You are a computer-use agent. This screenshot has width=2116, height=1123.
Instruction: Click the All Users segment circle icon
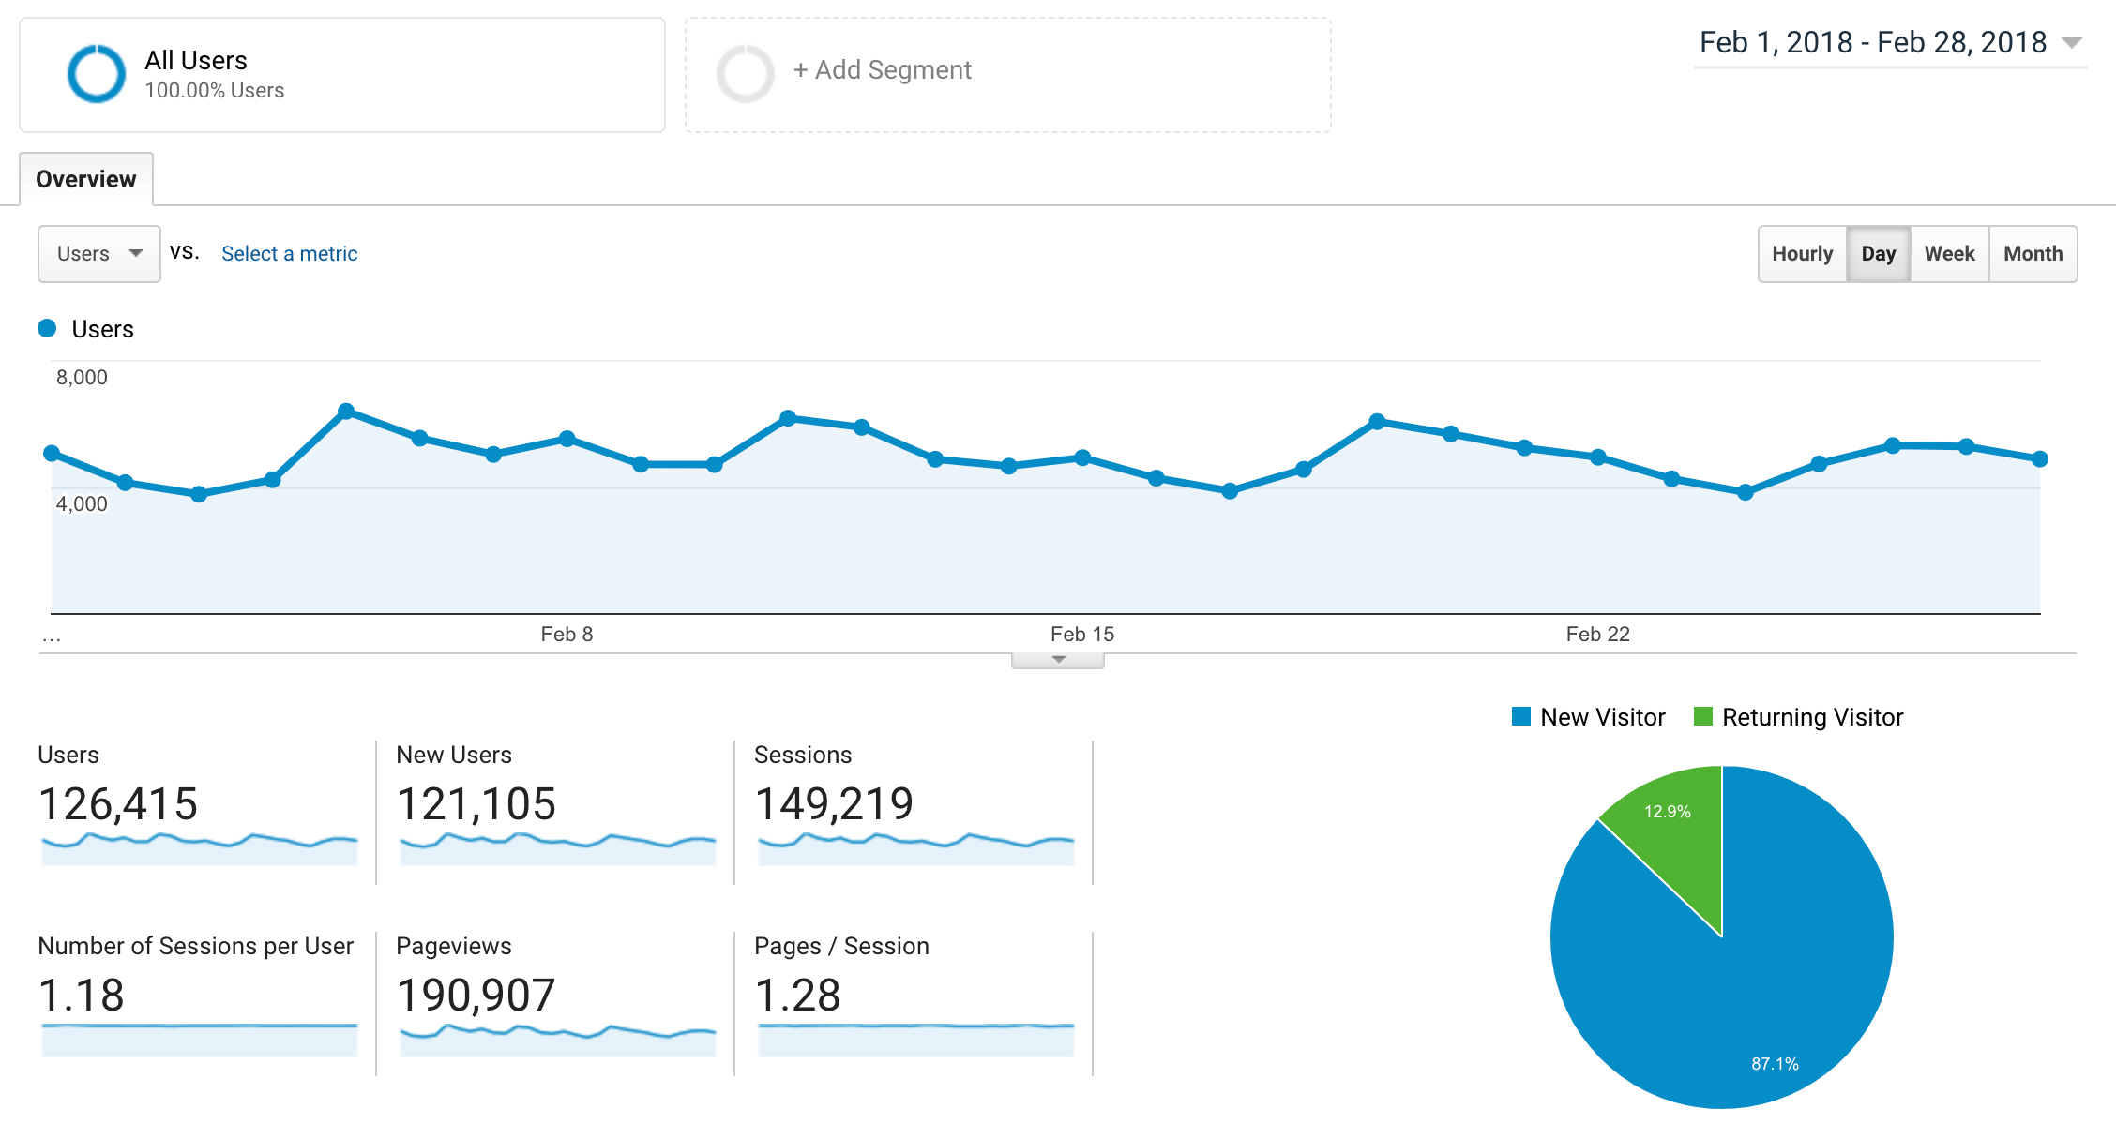click(95, 74)
